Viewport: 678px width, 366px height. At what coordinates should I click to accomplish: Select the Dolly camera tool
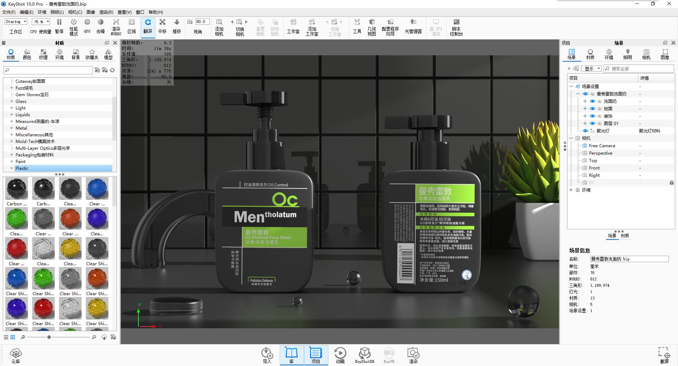tap(177, 26)
